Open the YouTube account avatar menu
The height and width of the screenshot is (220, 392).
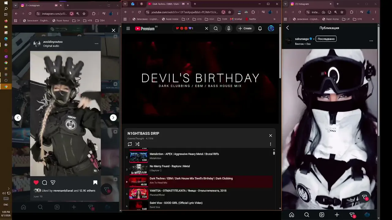click(271, 28)
